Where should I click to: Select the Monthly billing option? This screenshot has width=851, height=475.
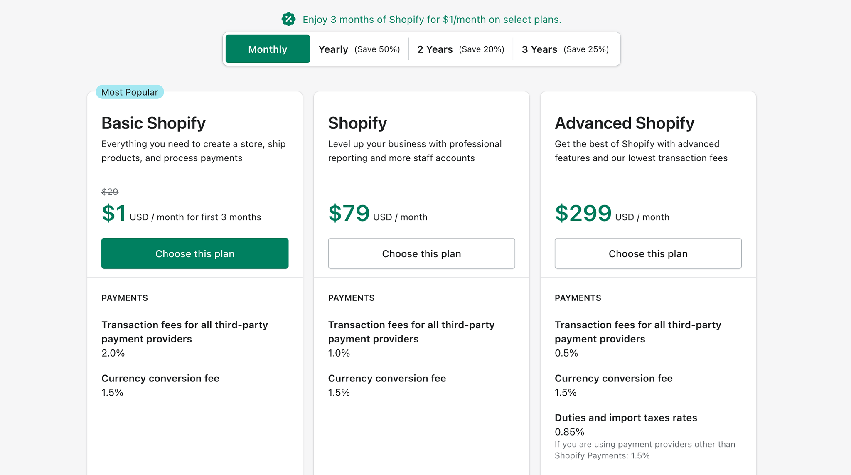coord(267,49)
